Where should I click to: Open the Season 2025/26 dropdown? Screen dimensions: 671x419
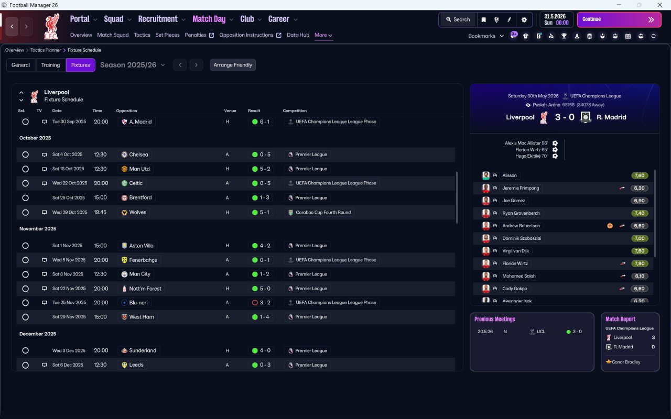(x=133, y=65)
